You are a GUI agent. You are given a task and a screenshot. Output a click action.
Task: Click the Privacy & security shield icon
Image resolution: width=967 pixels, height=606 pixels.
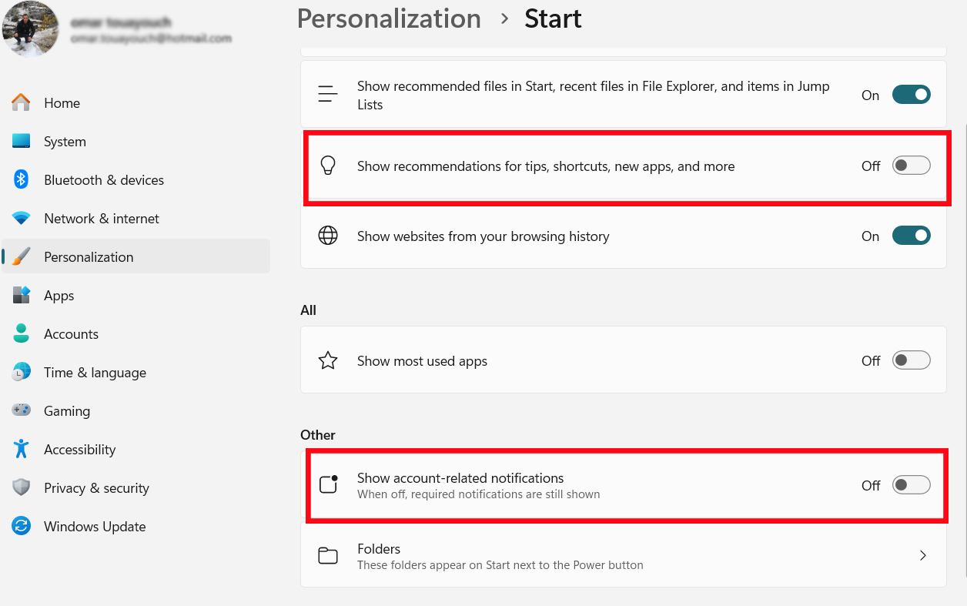pos(22,487)
